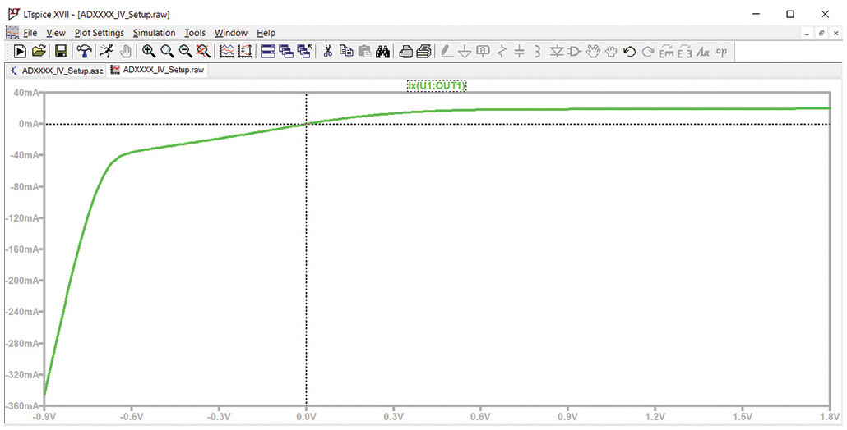Viewport: 847px width, 430px height.
Task: Tile windows using the tile icon
Action: (268, 52)
